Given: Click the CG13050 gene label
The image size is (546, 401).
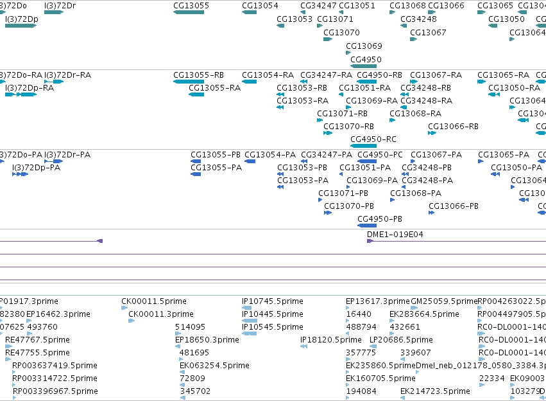Looking at the screenshot, I should click(506, 19).
